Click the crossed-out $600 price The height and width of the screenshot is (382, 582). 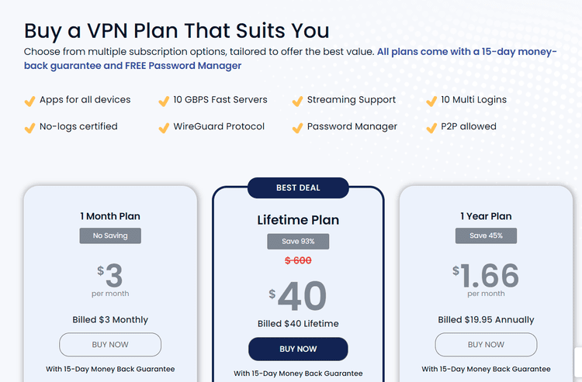298,260
